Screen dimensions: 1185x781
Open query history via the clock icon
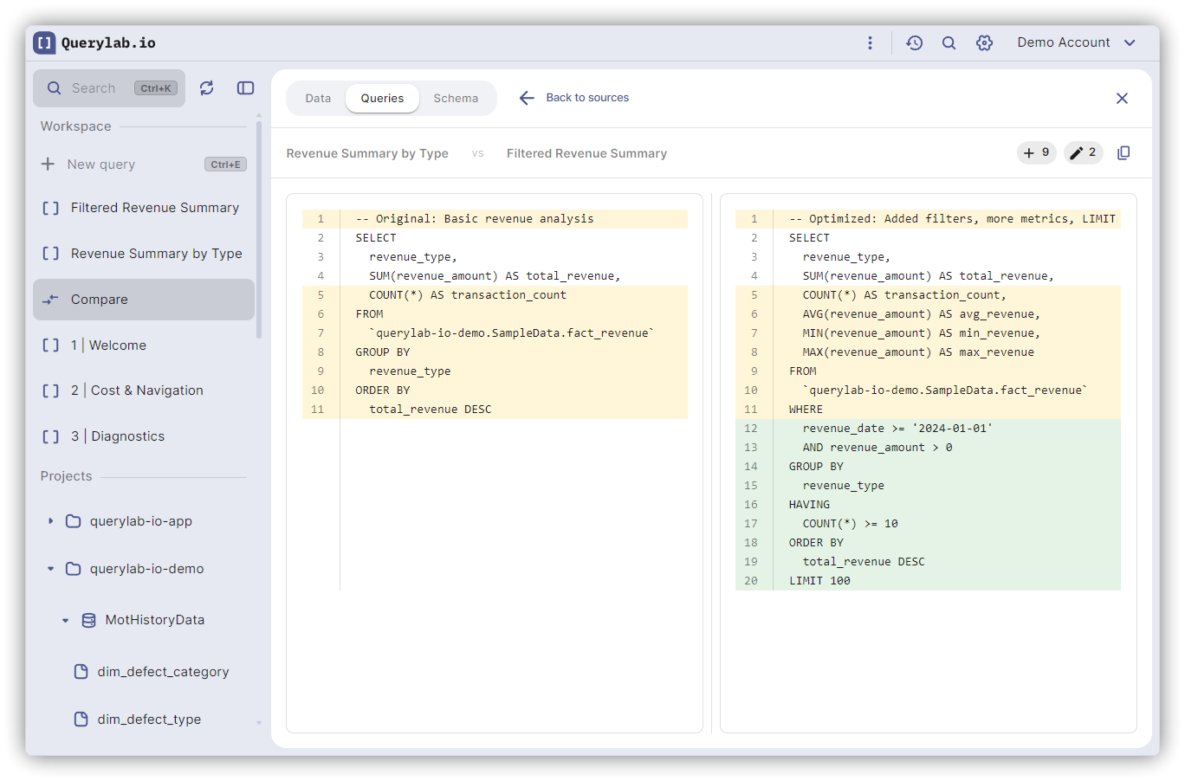coord(914,42)
